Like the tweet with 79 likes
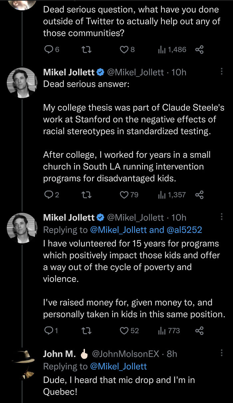 pos(124,195)
